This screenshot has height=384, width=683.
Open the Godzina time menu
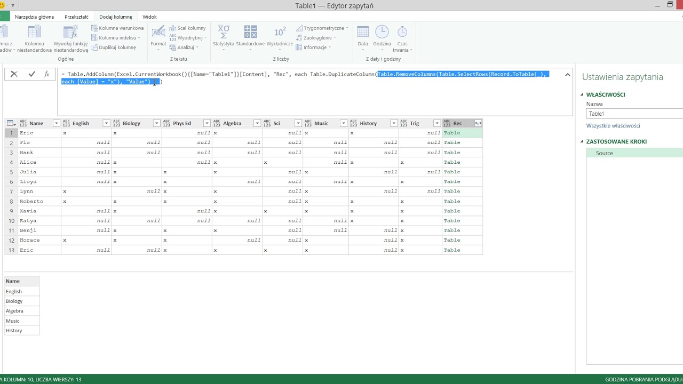click(382, 37)
